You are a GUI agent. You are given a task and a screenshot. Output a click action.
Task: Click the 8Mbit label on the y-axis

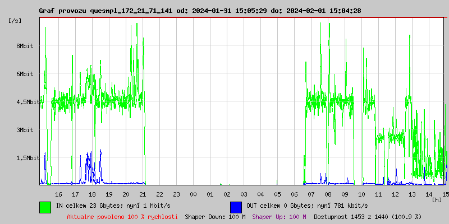(x=25, y=46)
